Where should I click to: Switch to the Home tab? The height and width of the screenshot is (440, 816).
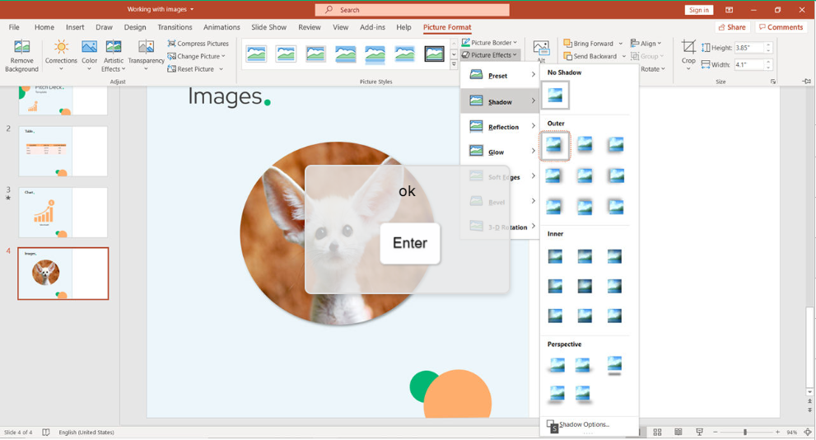(x=44, y=27)
